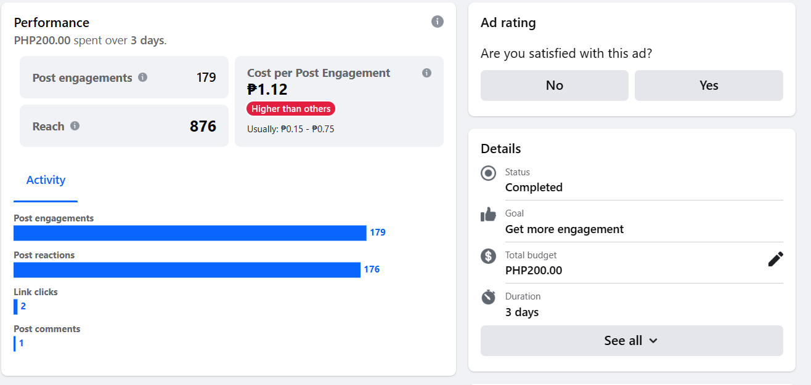Screen dimensions: 811x385
Task: Click the Status radio-style icon
Action: coord(488,173)
